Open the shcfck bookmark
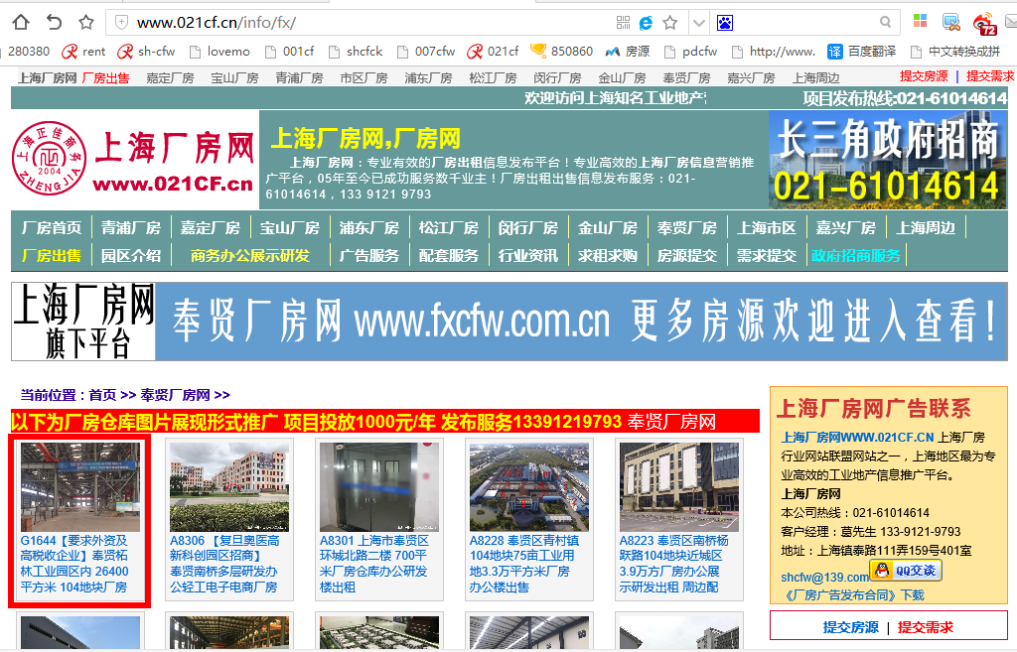This screenshot has height=652, width=1017. 356,52
